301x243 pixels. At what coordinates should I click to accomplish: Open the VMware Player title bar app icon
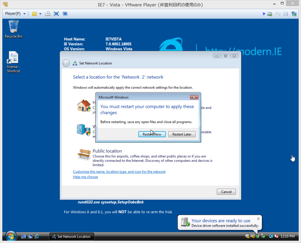coord(5,4)
